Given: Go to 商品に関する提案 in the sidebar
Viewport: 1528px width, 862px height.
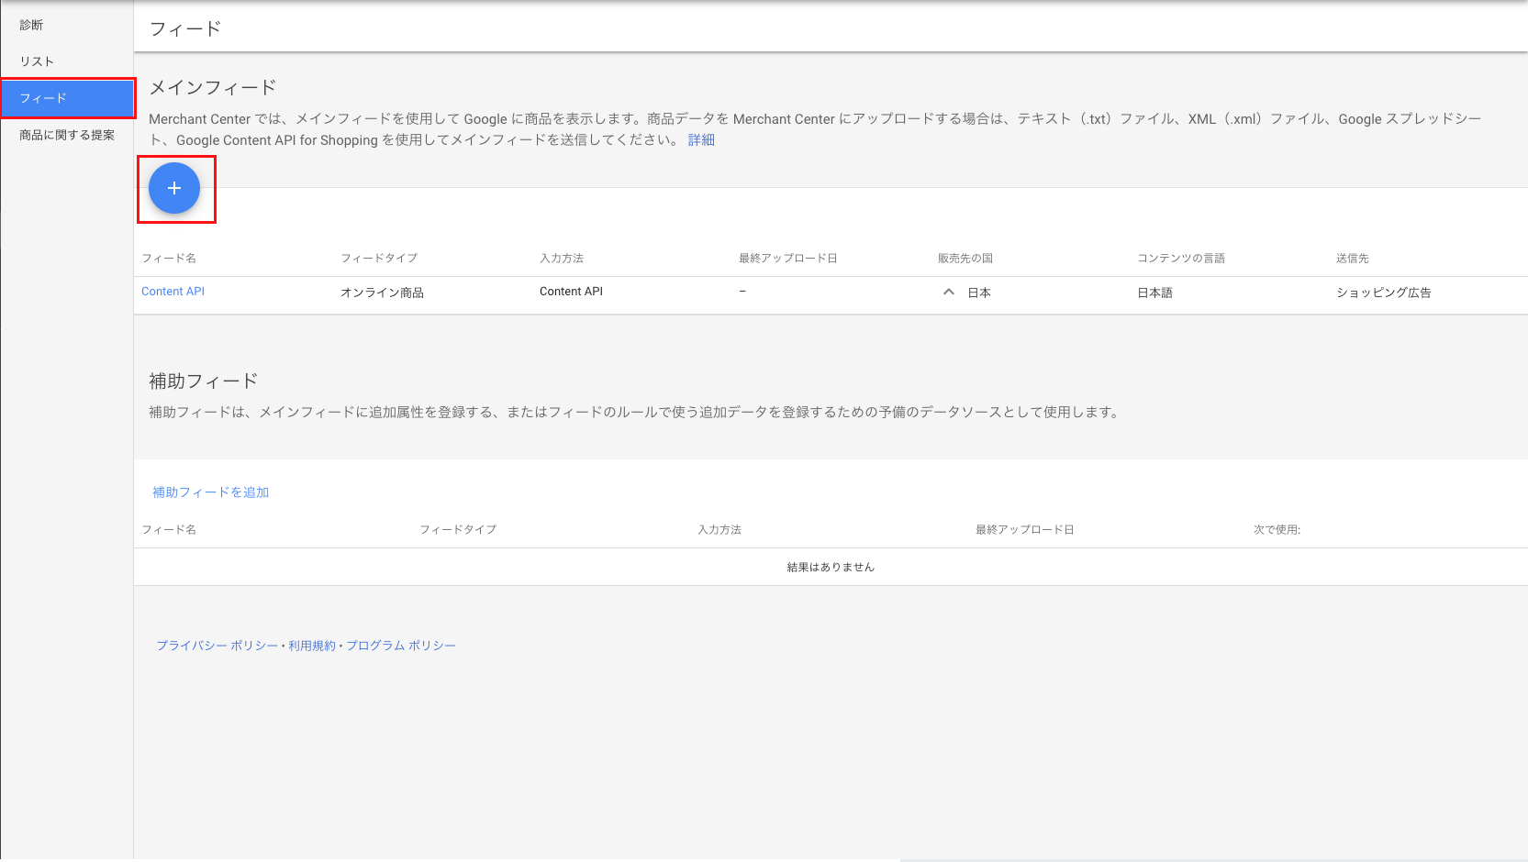Looking at the screenshot, I should (x=67, y=135).
